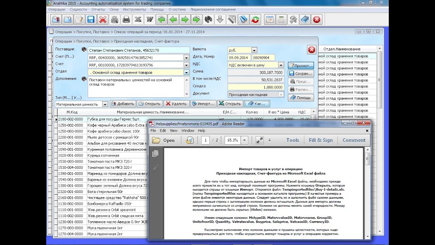The height and width of the screenshot is (245, 435).
Task: Close invoice form with red X button
Action: pyautogui.click(x=312, y=50)
